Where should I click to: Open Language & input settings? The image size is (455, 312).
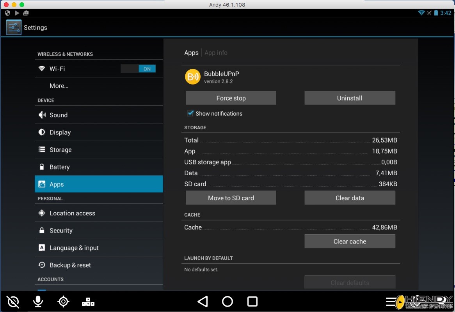point(99,248)
